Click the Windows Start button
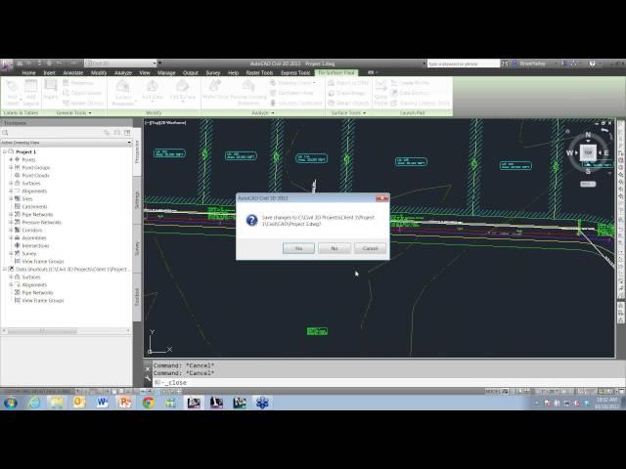 click(x=11, y=403)
